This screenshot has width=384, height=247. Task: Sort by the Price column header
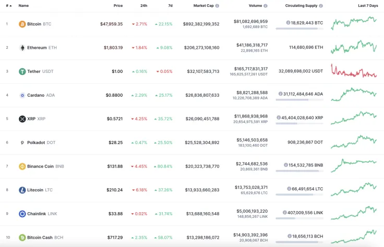118,6
